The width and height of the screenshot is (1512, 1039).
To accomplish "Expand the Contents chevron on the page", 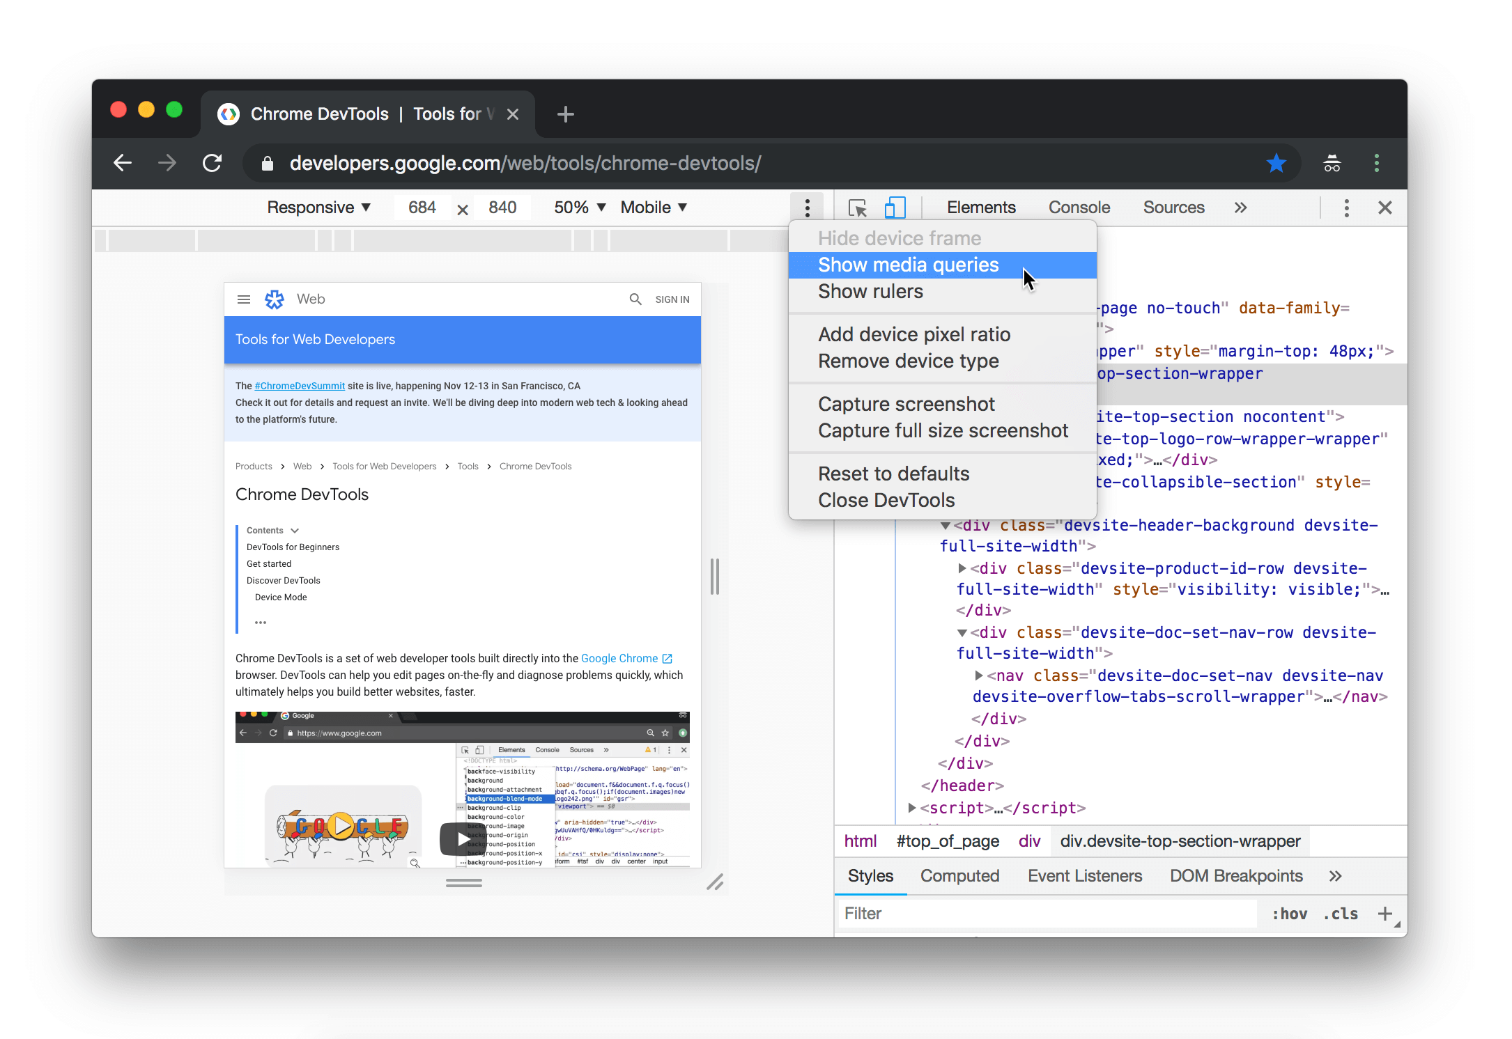I will click(x=295, y=531).
